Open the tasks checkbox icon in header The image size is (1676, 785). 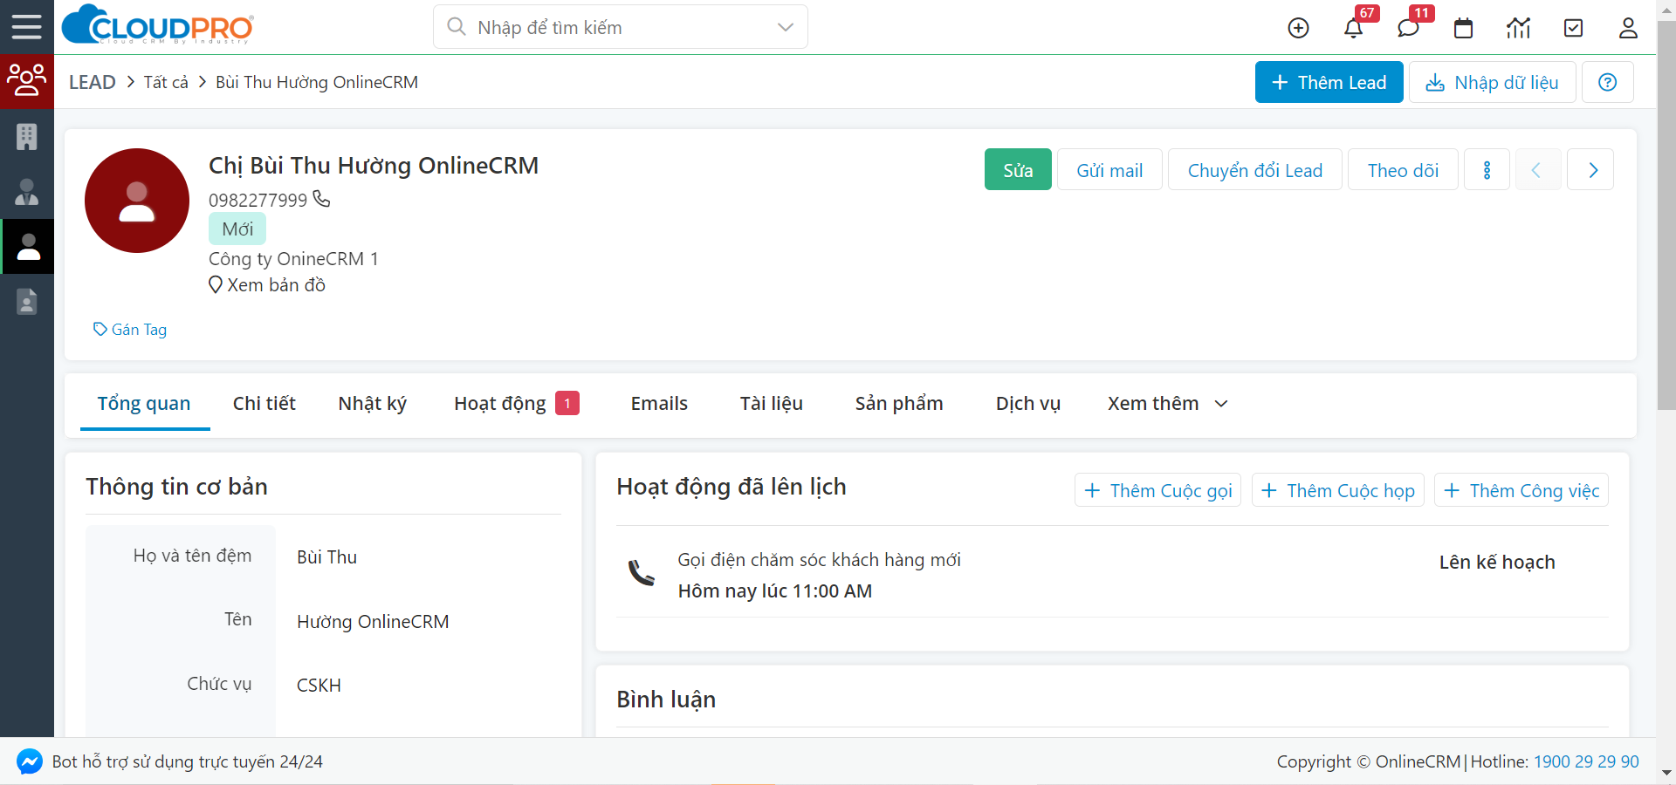[1573, 28]
